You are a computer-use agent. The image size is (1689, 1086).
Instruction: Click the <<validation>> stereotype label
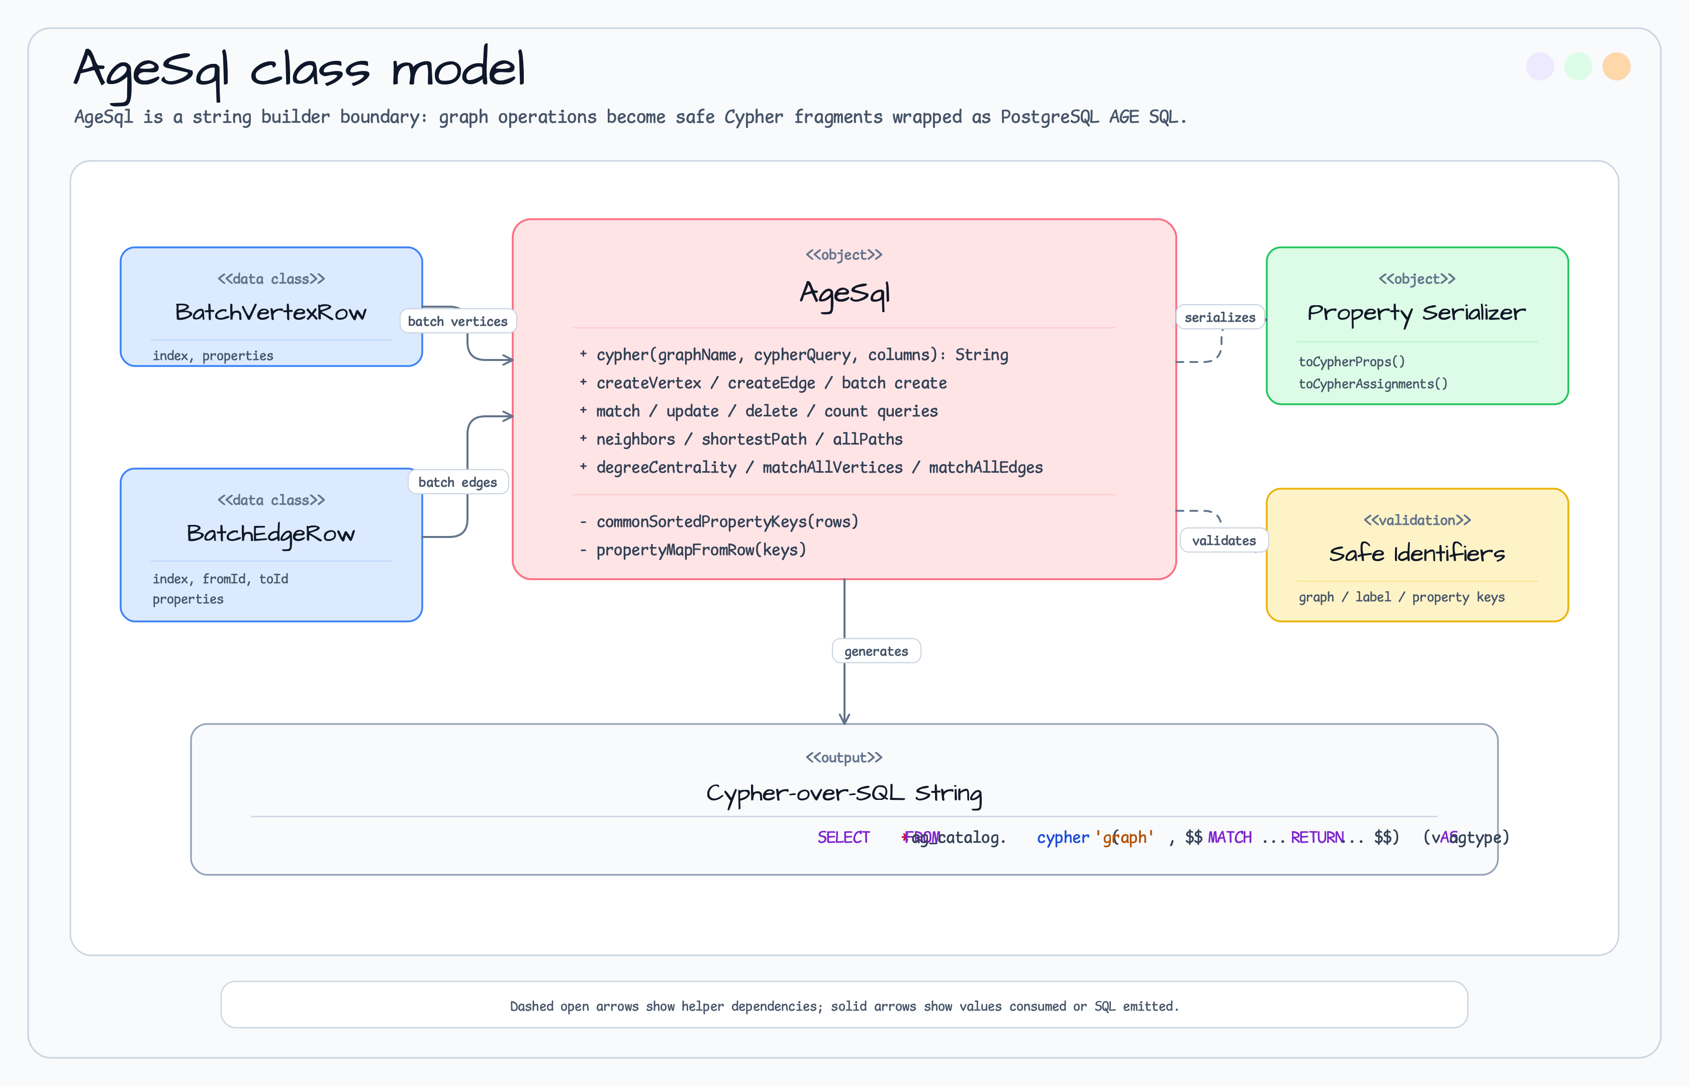pyautogui.click(x=1417, y=520)
